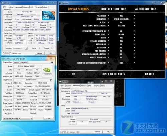Viewport: 167px width, 136px height.
Task: Open the Movement Controls tab
Action: tap(114, 9)
